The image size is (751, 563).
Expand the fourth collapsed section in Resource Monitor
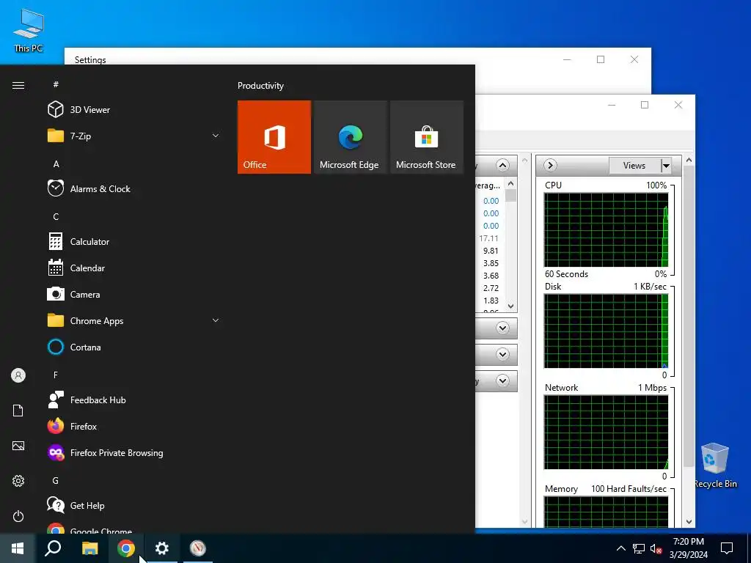(x=502, y=381)
